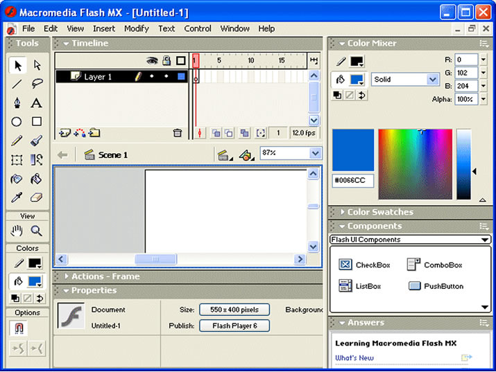Click the hex color field #0066CC
This screenshot has height=372, width=496.
pyautogui.click(x=352, y=181)
